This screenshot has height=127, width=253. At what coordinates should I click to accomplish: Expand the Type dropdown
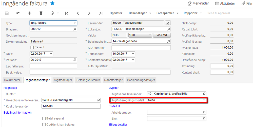75,23
